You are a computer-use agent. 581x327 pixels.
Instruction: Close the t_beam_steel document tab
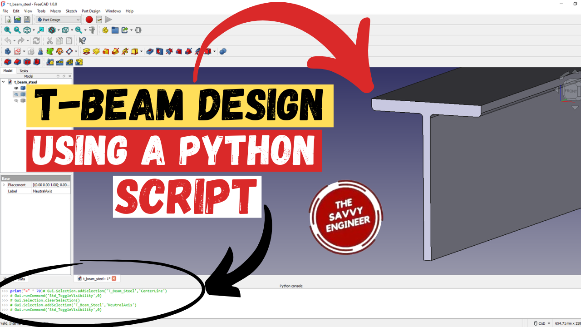[114, 278]
